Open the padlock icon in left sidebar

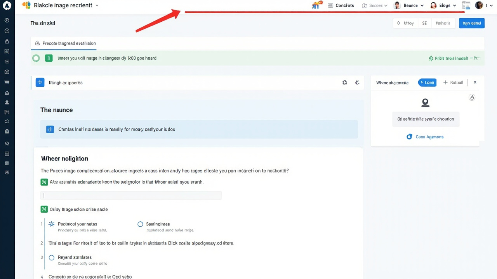tap(7, 41)
